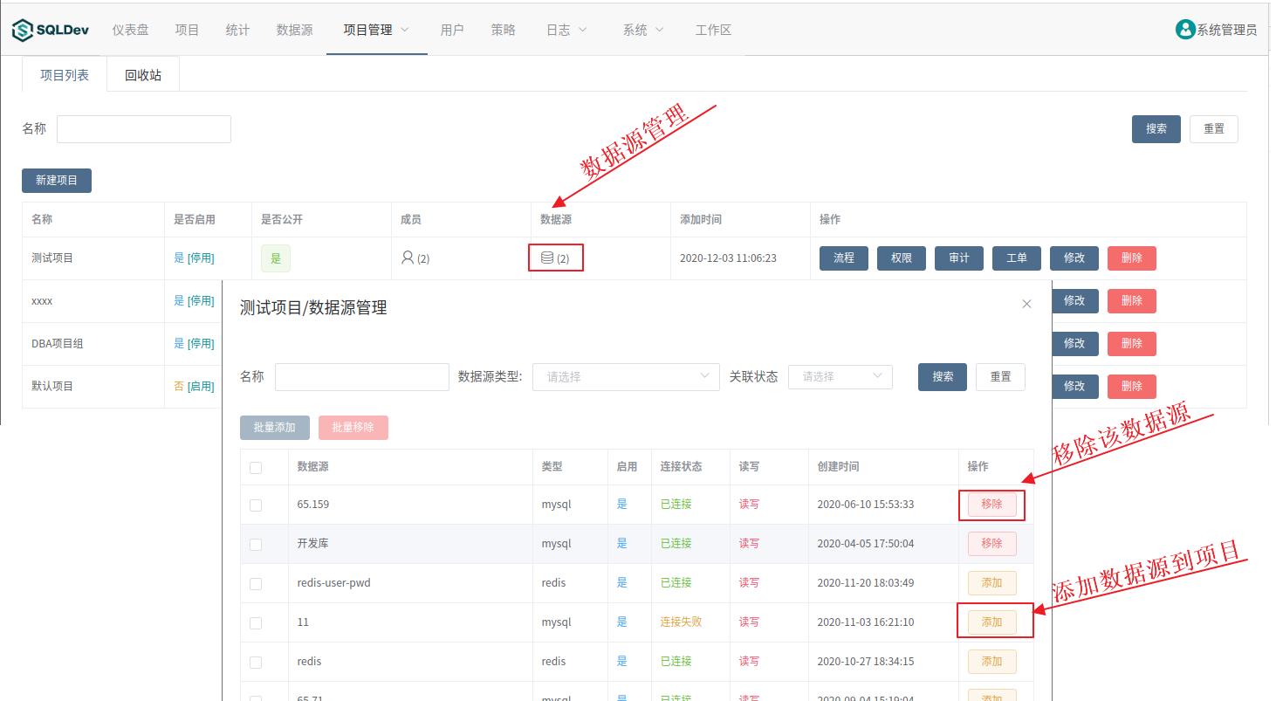
Task: Click the 名称 input field in the dialog
Action: pyautogui.click(x=361, y=376)
